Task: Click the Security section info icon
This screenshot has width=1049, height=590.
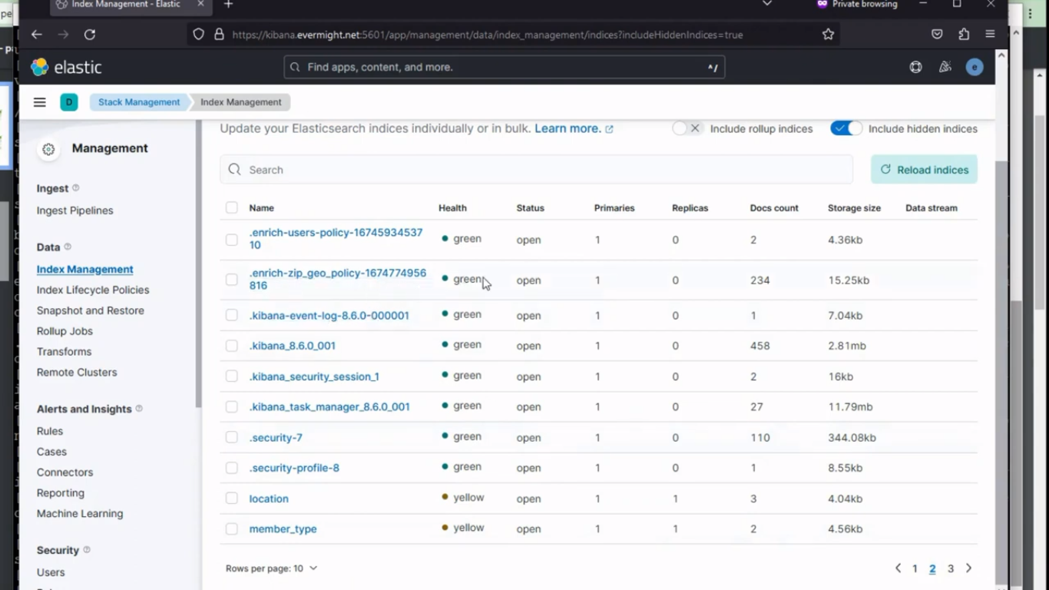Action: click(x=87, y=550)
